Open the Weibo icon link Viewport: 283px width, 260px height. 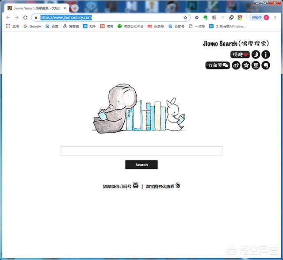click(236, 65)
